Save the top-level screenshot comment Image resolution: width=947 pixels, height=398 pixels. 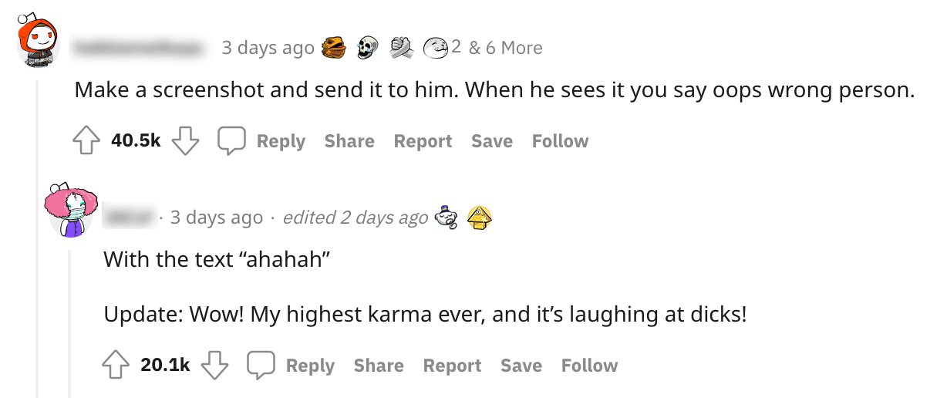coord(491,141)
